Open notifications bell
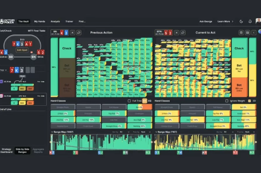 pyautogui.click(x=250, y=21)
